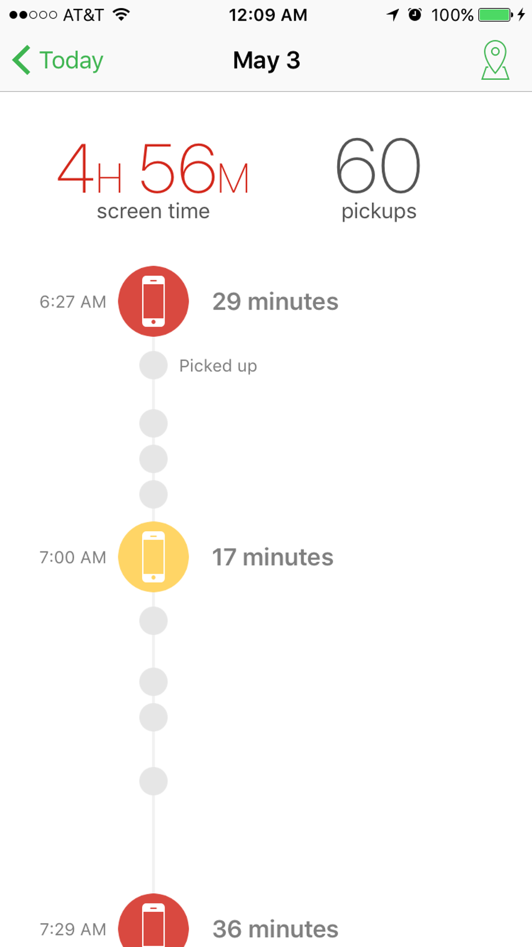Open the 36 minutes session entry

[275, 929]
